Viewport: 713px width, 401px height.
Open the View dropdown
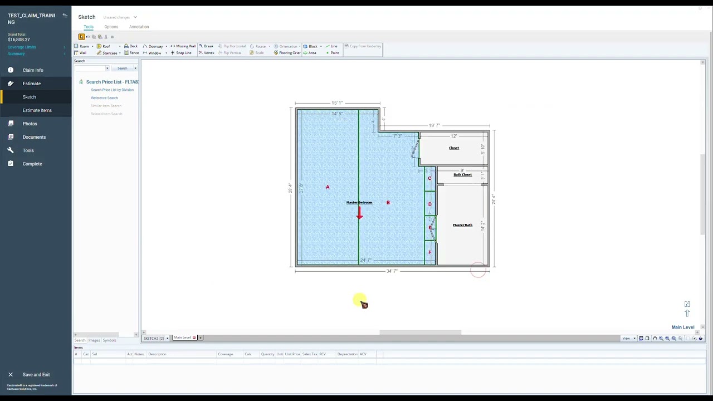[x=634, y=339]
